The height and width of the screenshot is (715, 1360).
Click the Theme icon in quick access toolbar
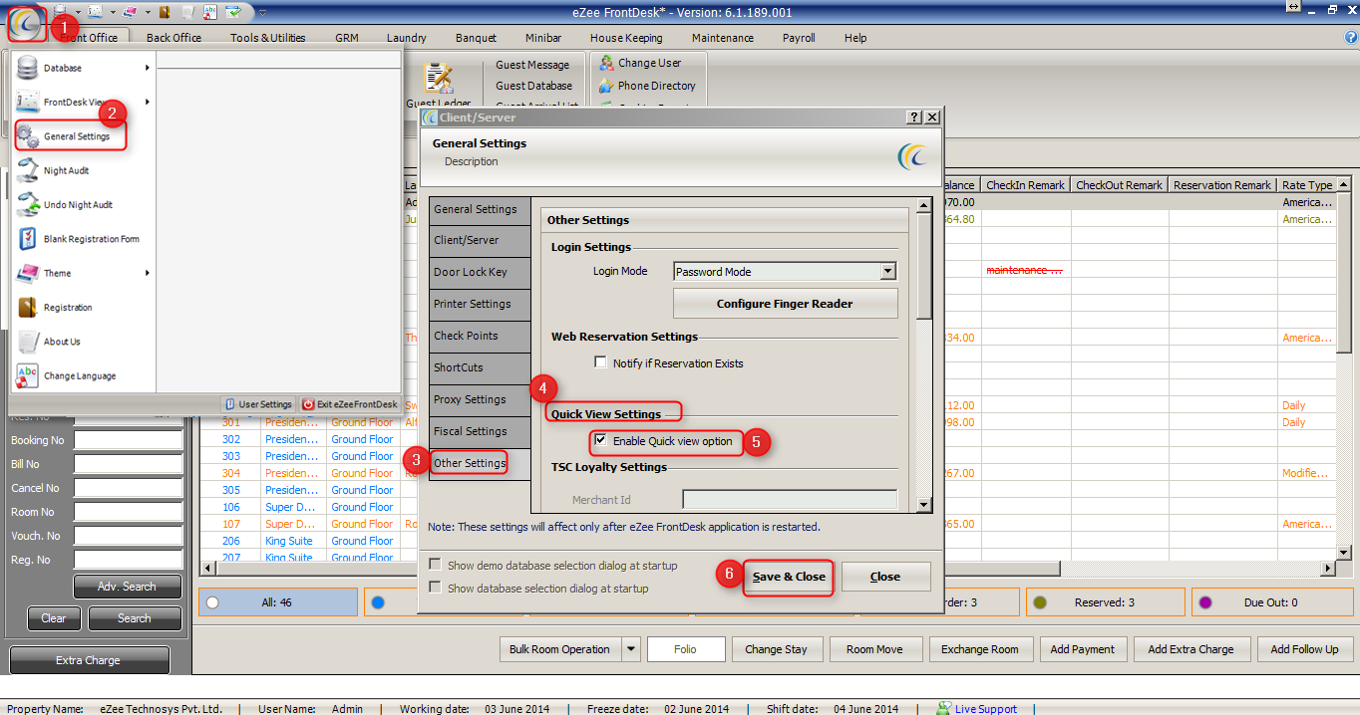pyautogui.click(x=130, y=12)
